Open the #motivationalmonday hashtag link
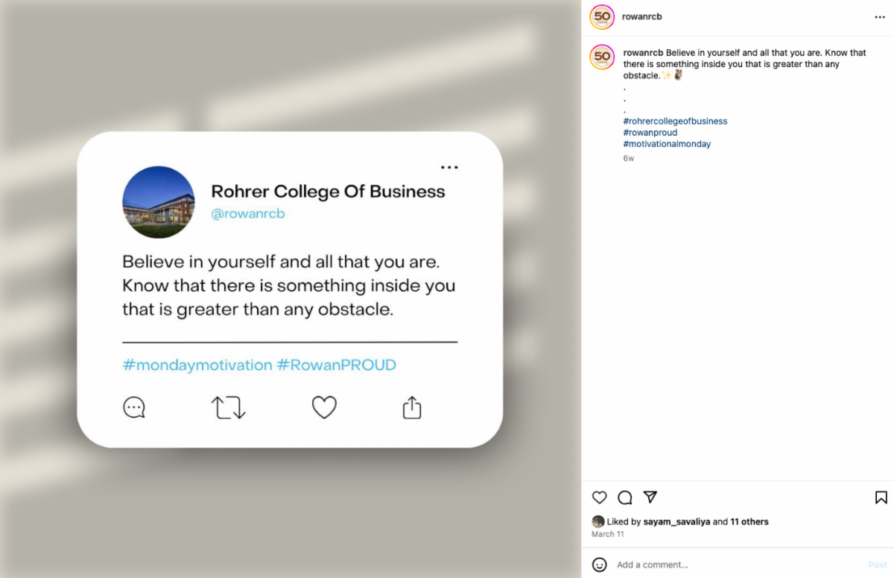This screenshot has height=578, width=894. 667,144
